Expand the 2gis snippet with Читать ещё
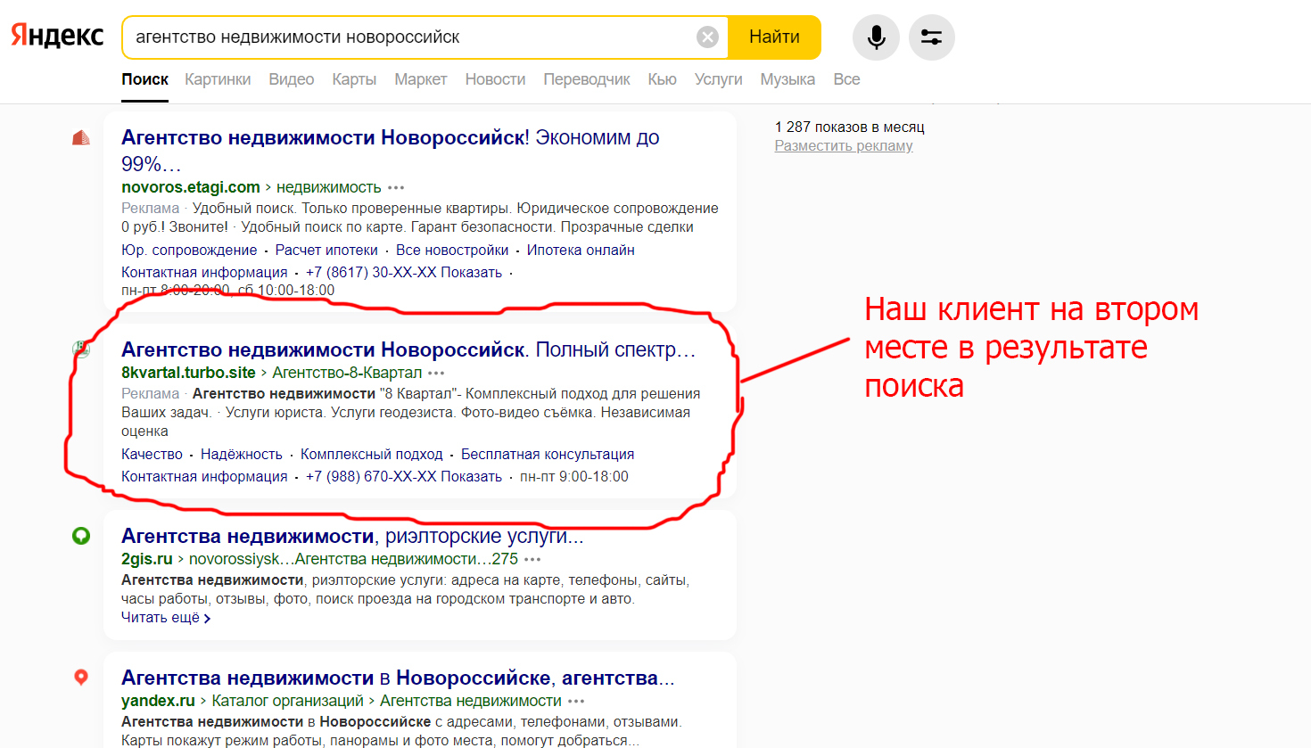The width and height of the screenshot is (1311, 748). coord(166,618)
